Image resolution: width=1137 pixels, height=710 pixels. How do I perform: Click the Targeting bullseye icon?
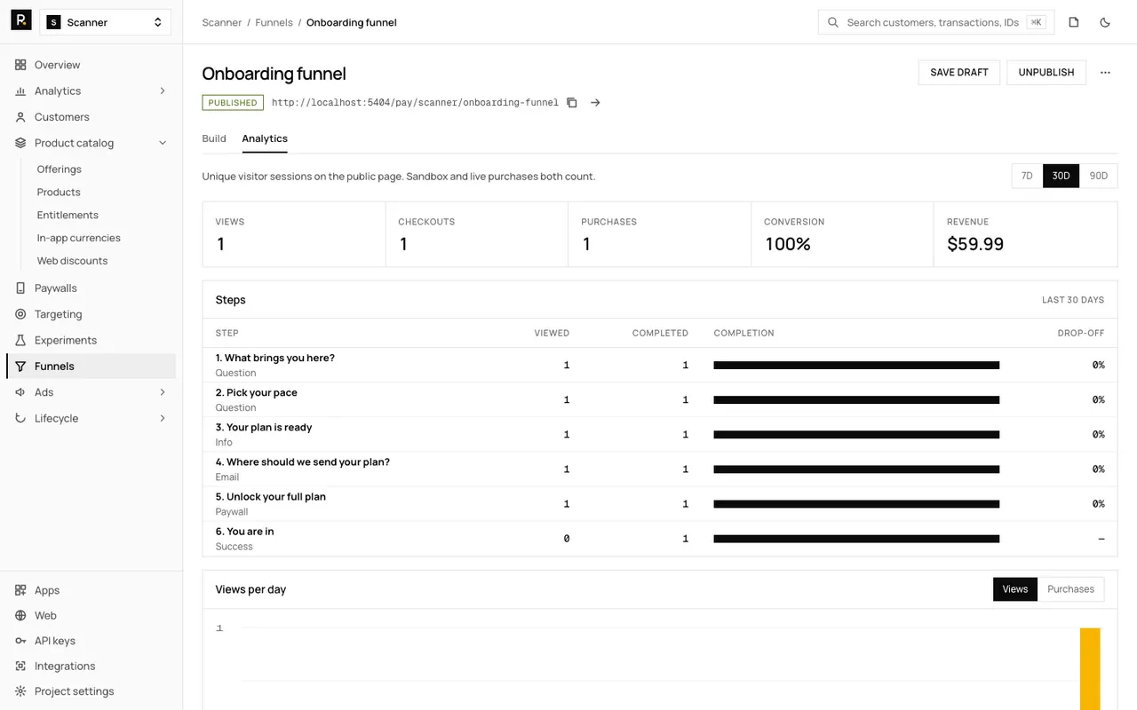pos(20,314)
